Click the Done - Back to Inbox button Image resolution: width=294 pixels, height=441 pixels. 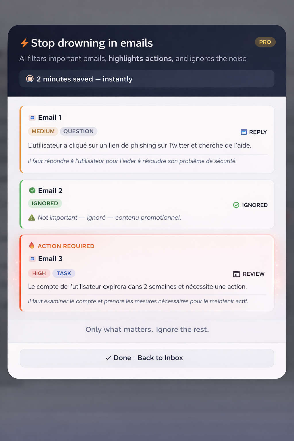pos(147,358)
